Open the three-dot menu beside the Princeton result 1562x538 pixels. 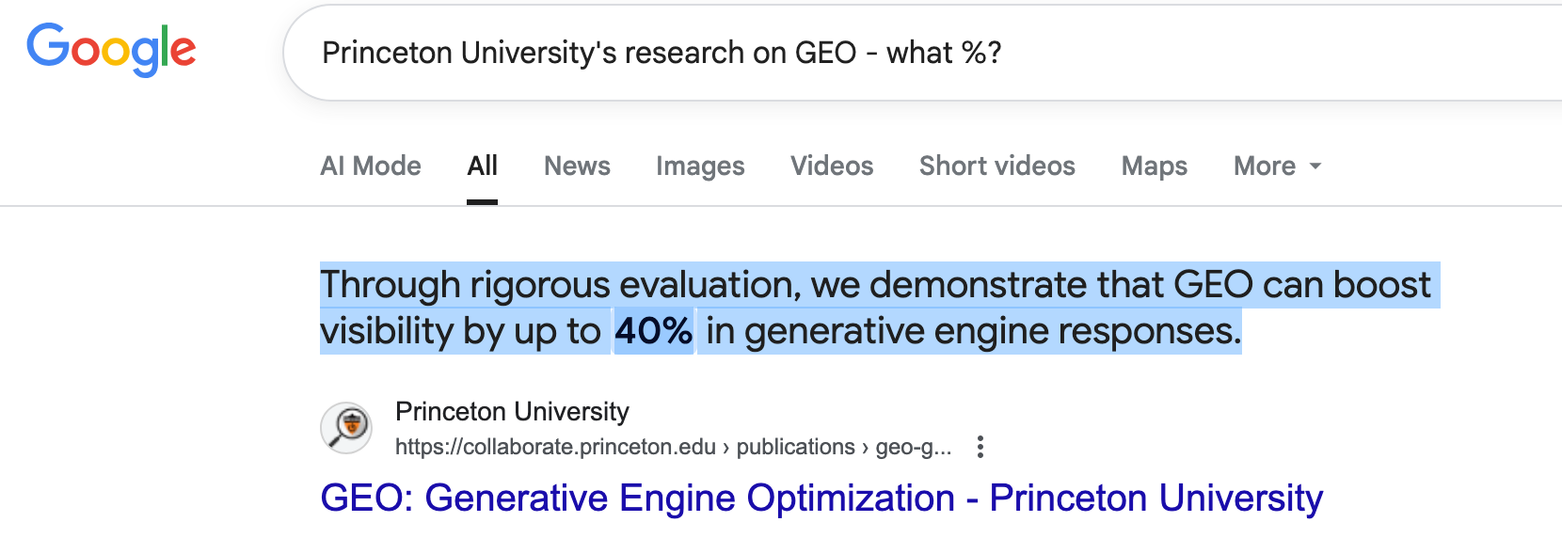point(980,447)
